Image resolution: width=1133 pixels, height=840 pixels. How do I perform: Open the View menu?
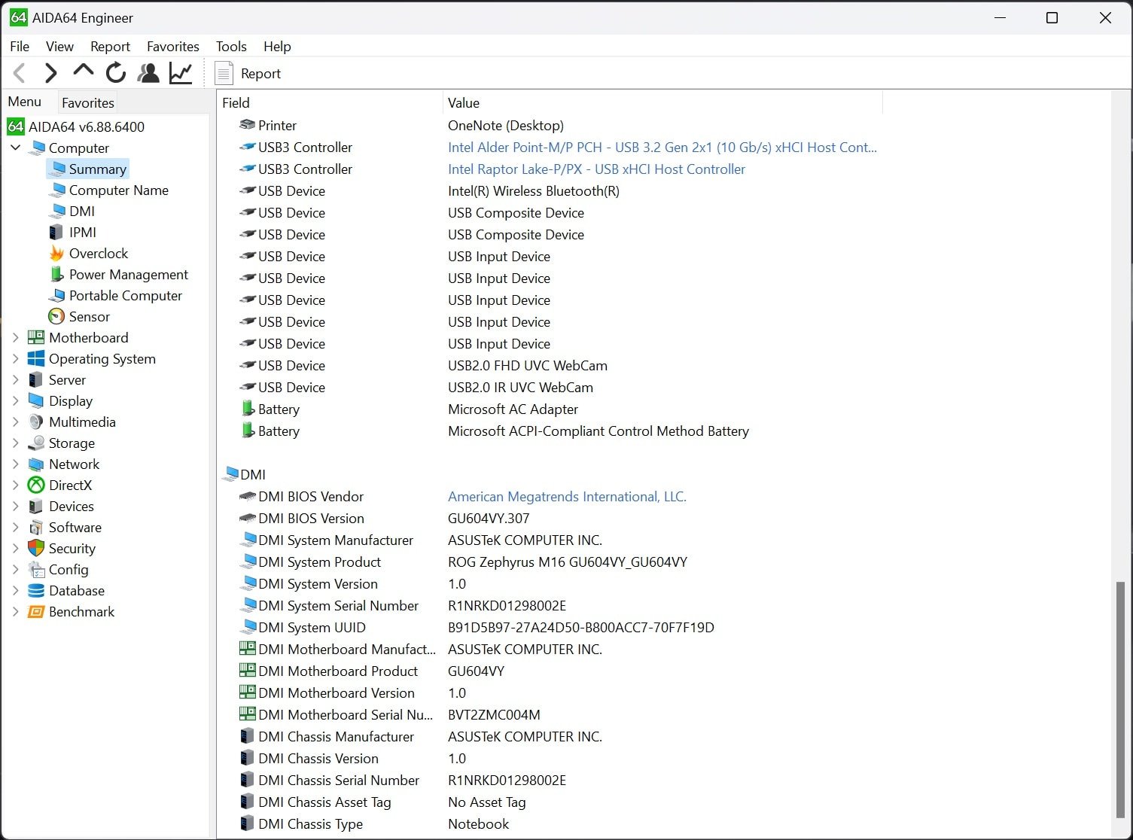point(59,46)
